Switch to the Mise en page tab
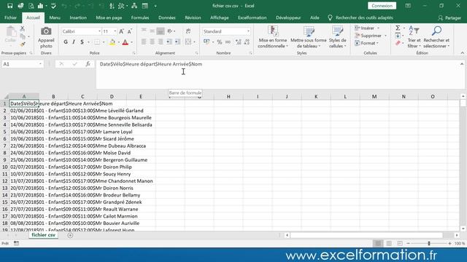Screen dimensions: 467x262 [109, 17]
